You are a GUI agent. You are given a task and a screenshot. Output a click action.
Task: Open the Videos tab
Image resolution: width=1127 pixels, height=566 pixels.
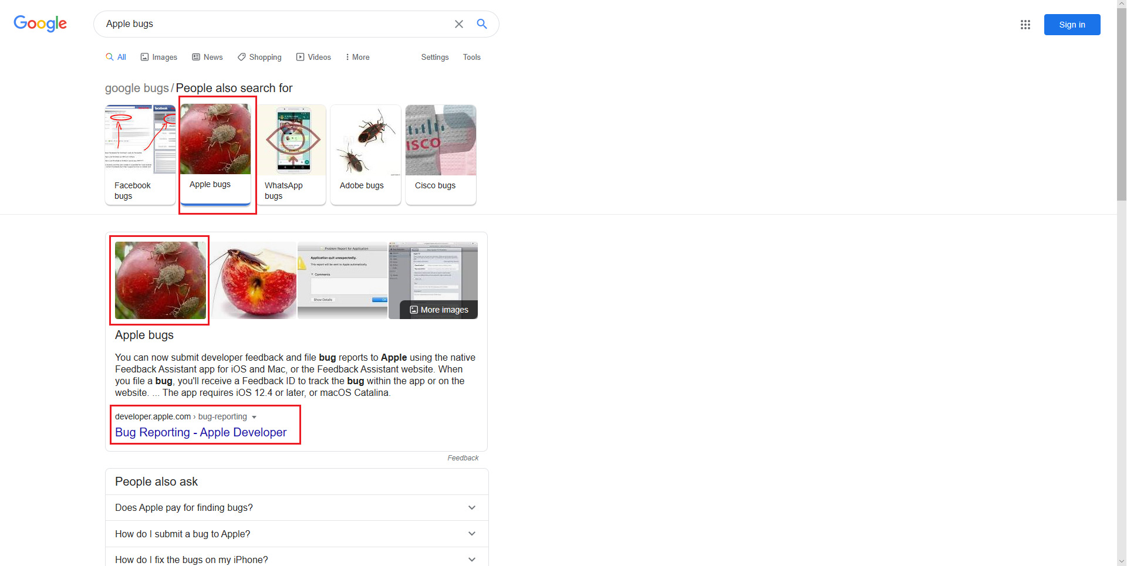point(313,57)
